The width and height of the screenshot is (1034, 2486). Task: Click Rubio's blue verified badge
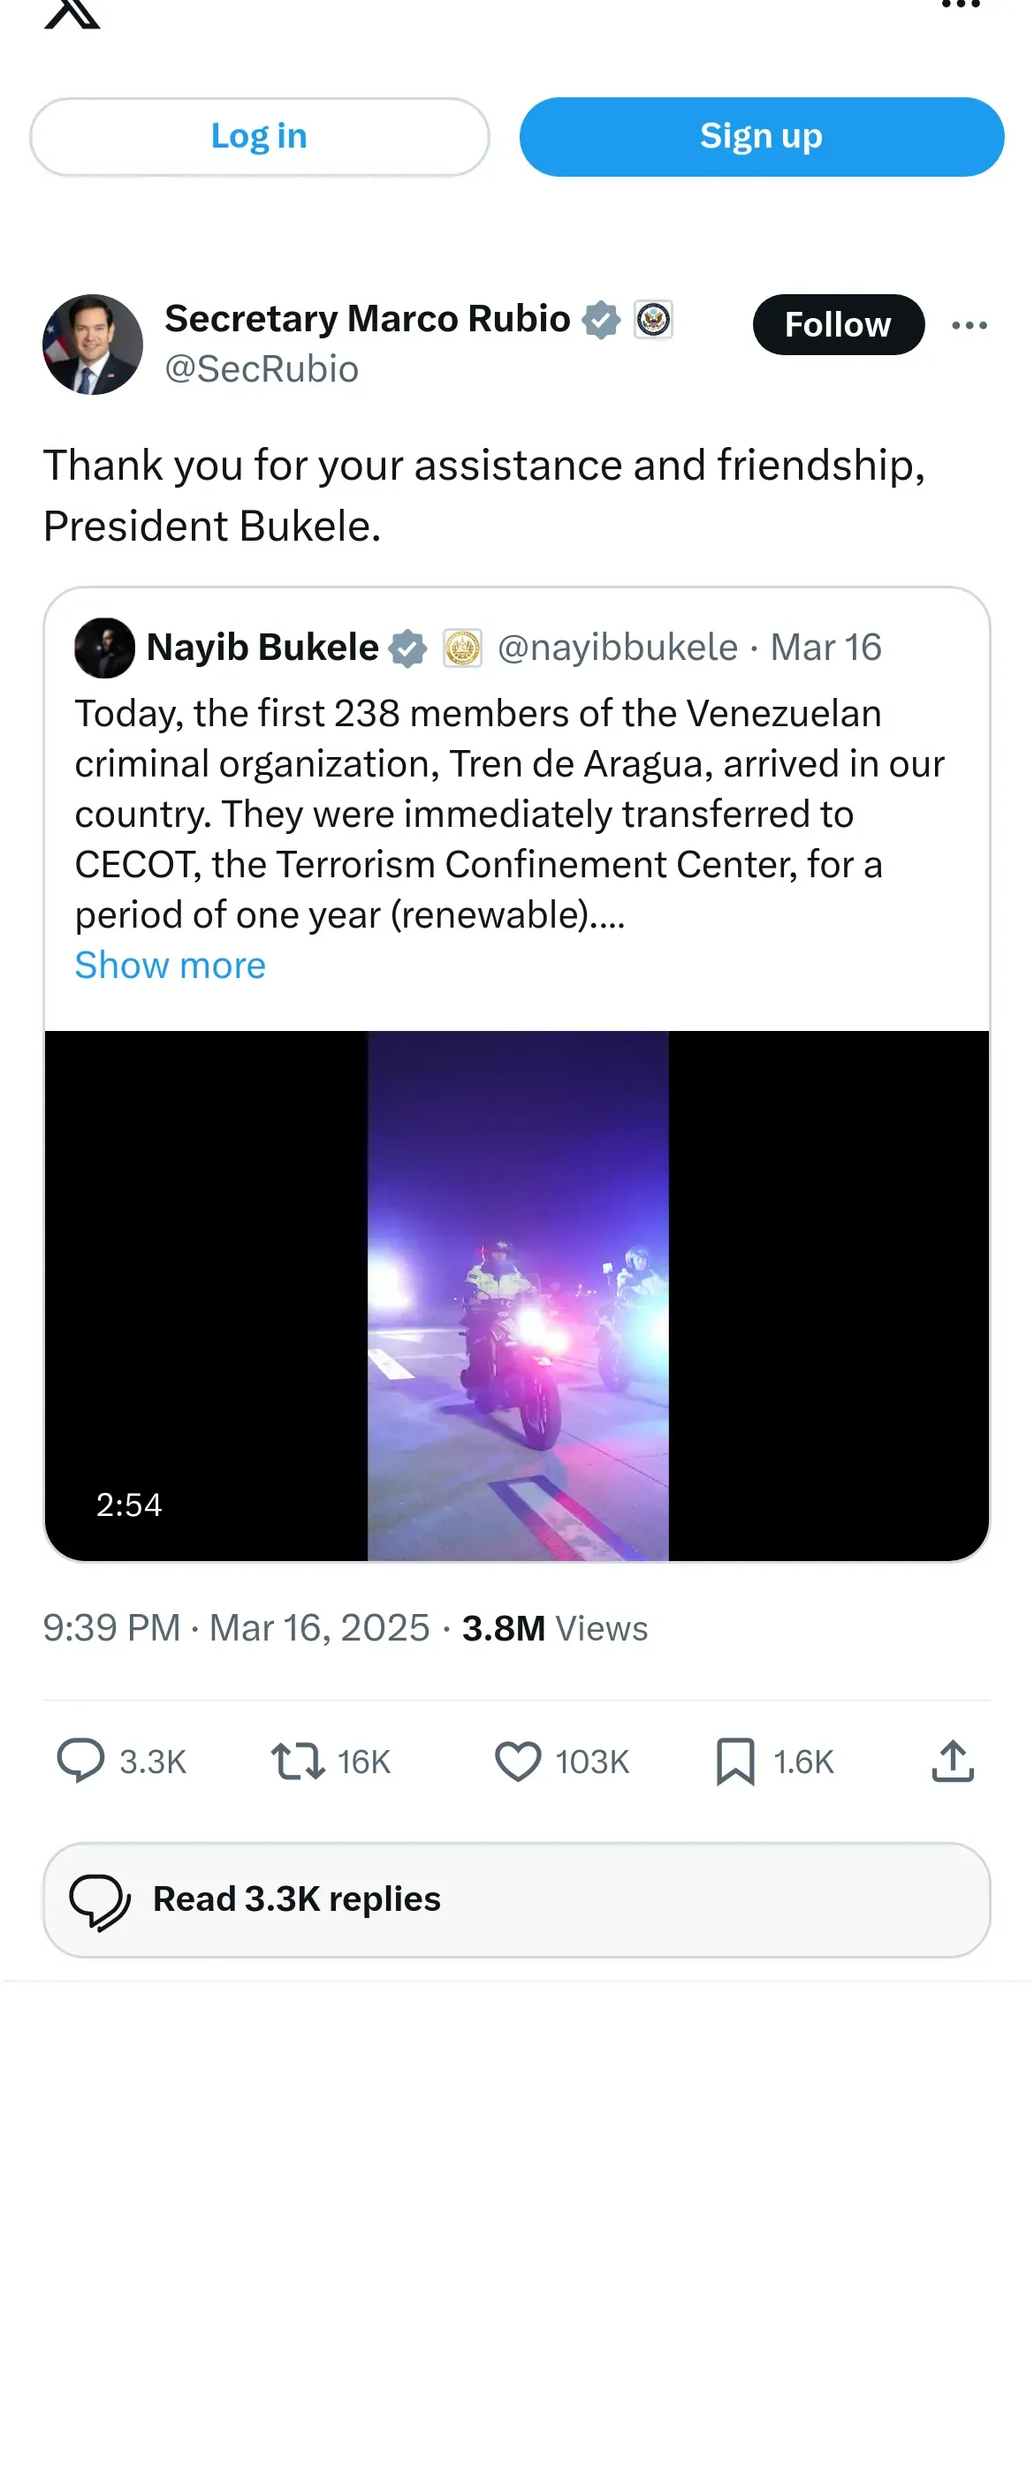(600, 320)
